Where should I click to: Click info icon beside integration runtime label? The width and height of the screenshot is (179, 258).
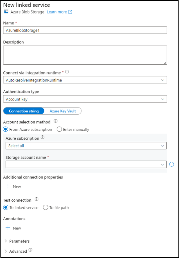(67, 72)
